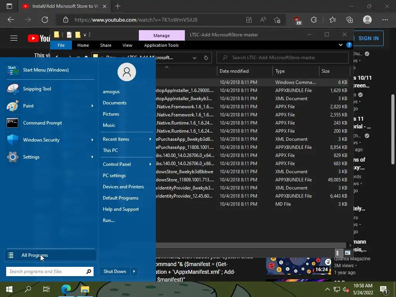The image size is (396, 297).
Task: Open Microsoft Edge from taskbar
Action: point(66,289)
